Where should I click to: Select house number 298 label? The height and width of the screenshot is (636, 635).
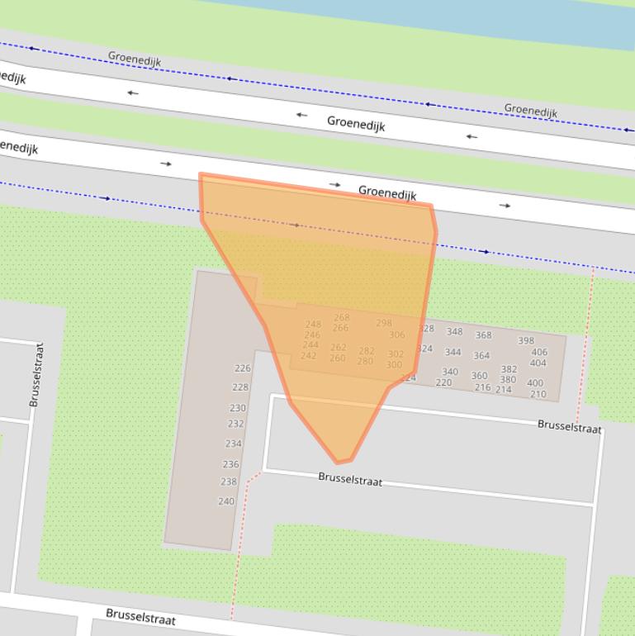(384, 323)
